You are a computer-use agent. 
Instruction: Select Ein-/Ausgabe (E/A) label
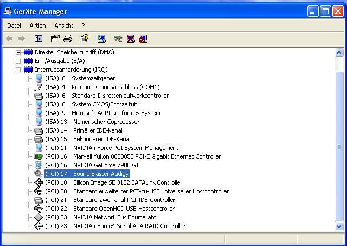click(x=60, y=61)
